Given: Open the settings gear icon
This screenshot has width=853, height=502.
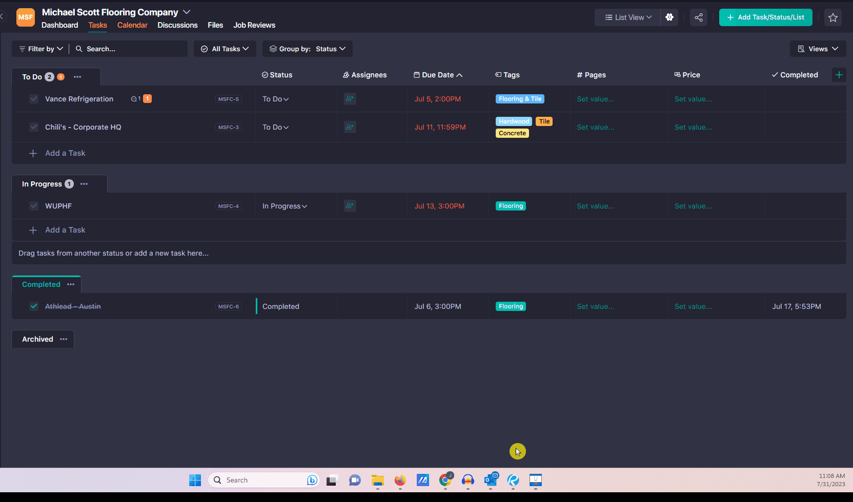Looking at the screenshot, I should click(x=669, y=17).
